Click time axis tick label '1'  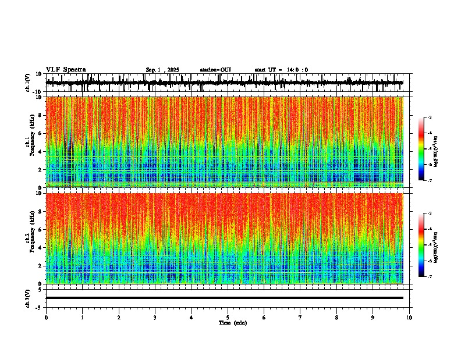click(x=82, y=318)
